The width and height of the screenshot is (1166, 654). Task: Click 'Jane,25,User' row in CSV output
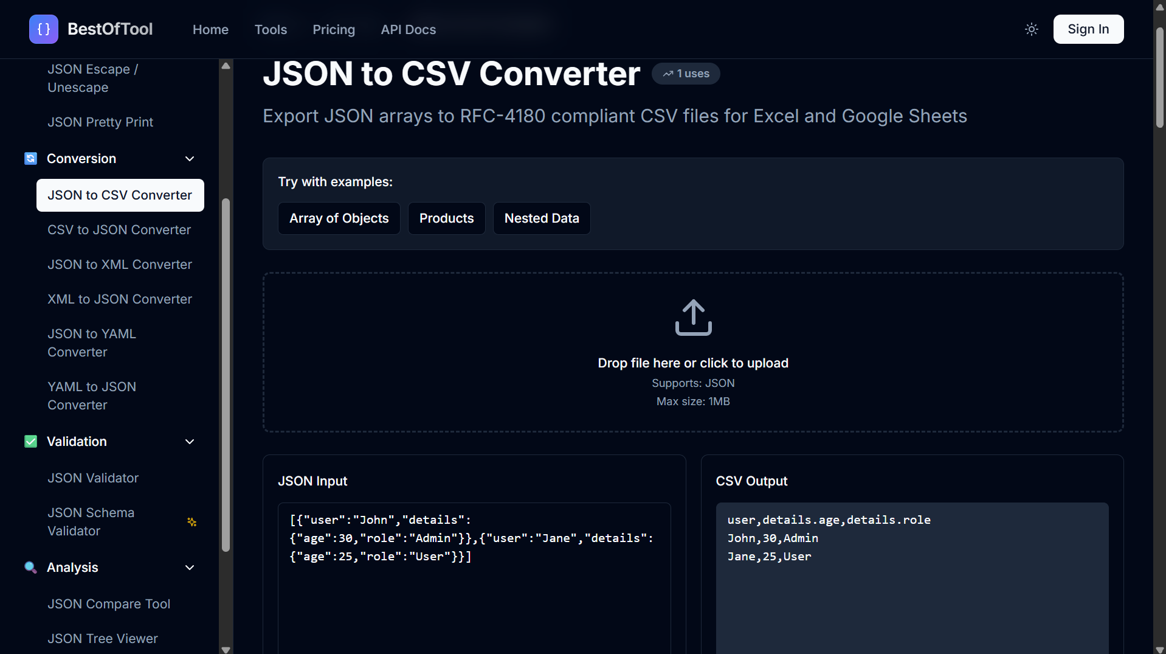coord(769,557)
